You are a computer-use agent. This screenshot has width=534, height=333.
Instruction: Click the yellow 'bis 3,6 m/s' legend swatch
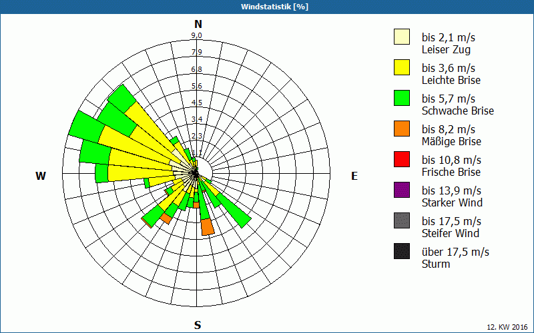(x=402, y=67)
